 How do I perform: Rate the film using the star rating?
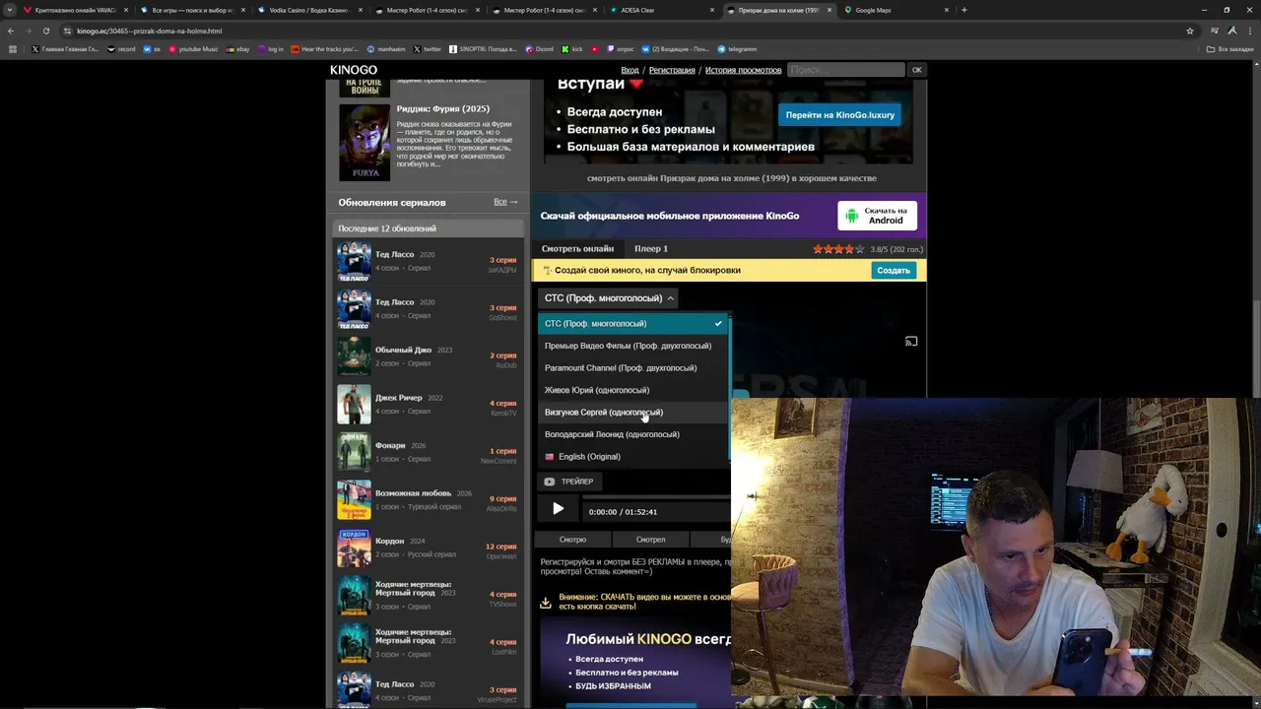pyautogui.click(x=839, y=249)
